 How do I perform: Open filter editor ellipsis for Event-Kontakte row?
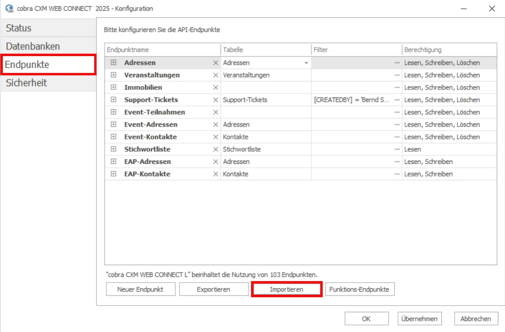coord(397,137)
